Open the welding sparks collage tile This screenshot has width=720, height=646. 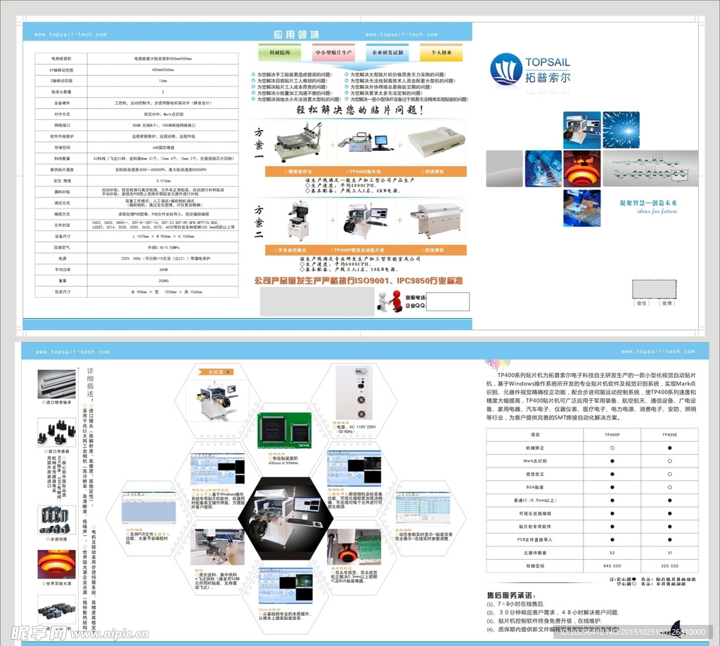coord(544,169)
